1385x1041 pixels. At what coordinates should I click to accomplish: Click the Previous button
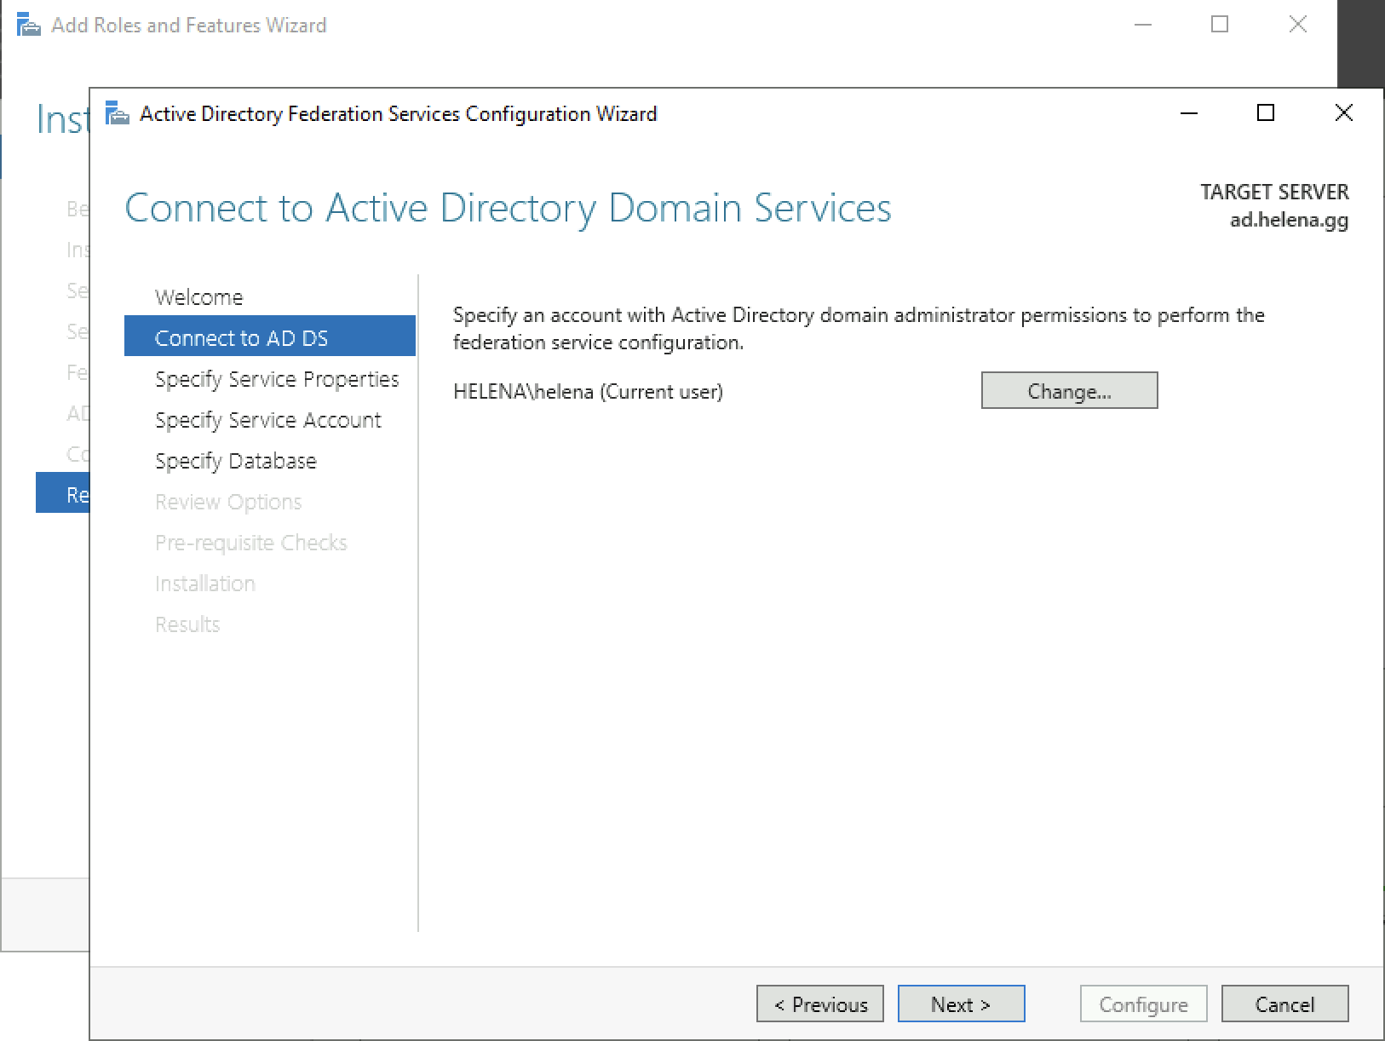coord(819,1004)
